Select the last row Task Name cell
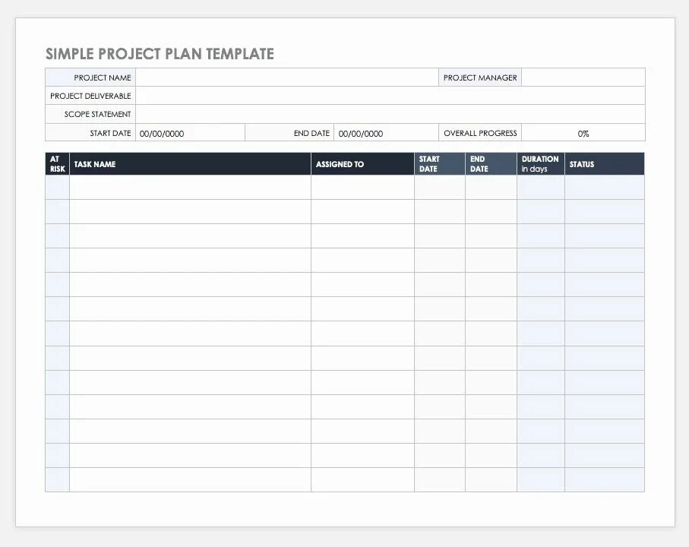The image size is (689, 547). 190,480
